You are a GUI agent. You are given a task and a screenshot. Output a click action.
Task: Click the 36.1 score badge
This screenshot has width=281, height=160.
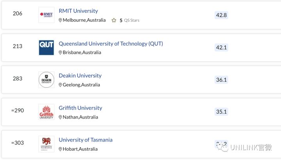[x=221, y=80]
